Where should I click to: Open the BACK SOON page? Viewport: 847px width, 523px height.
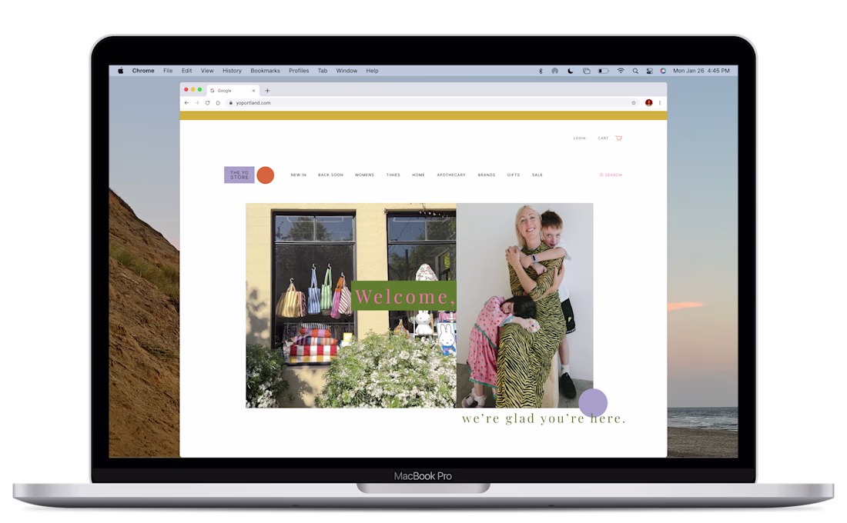pyautogui.click(x=330, y=175)
